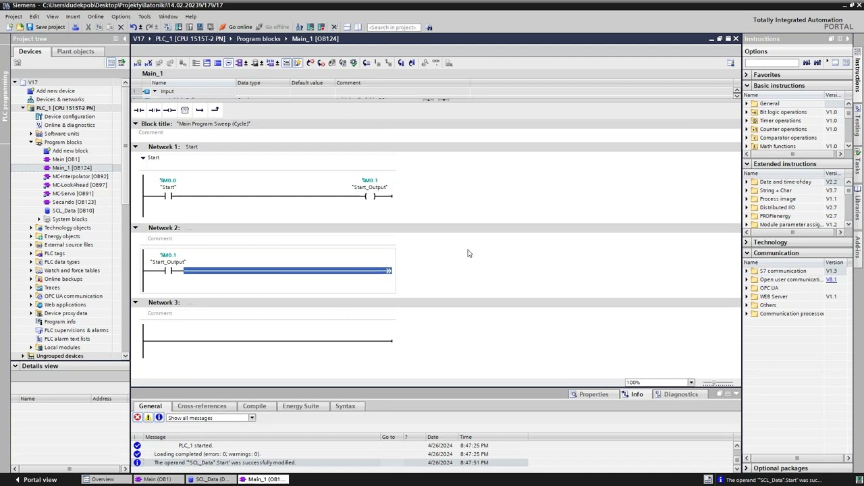
Task: Click the Search in project field
Action: click(394, 27)
